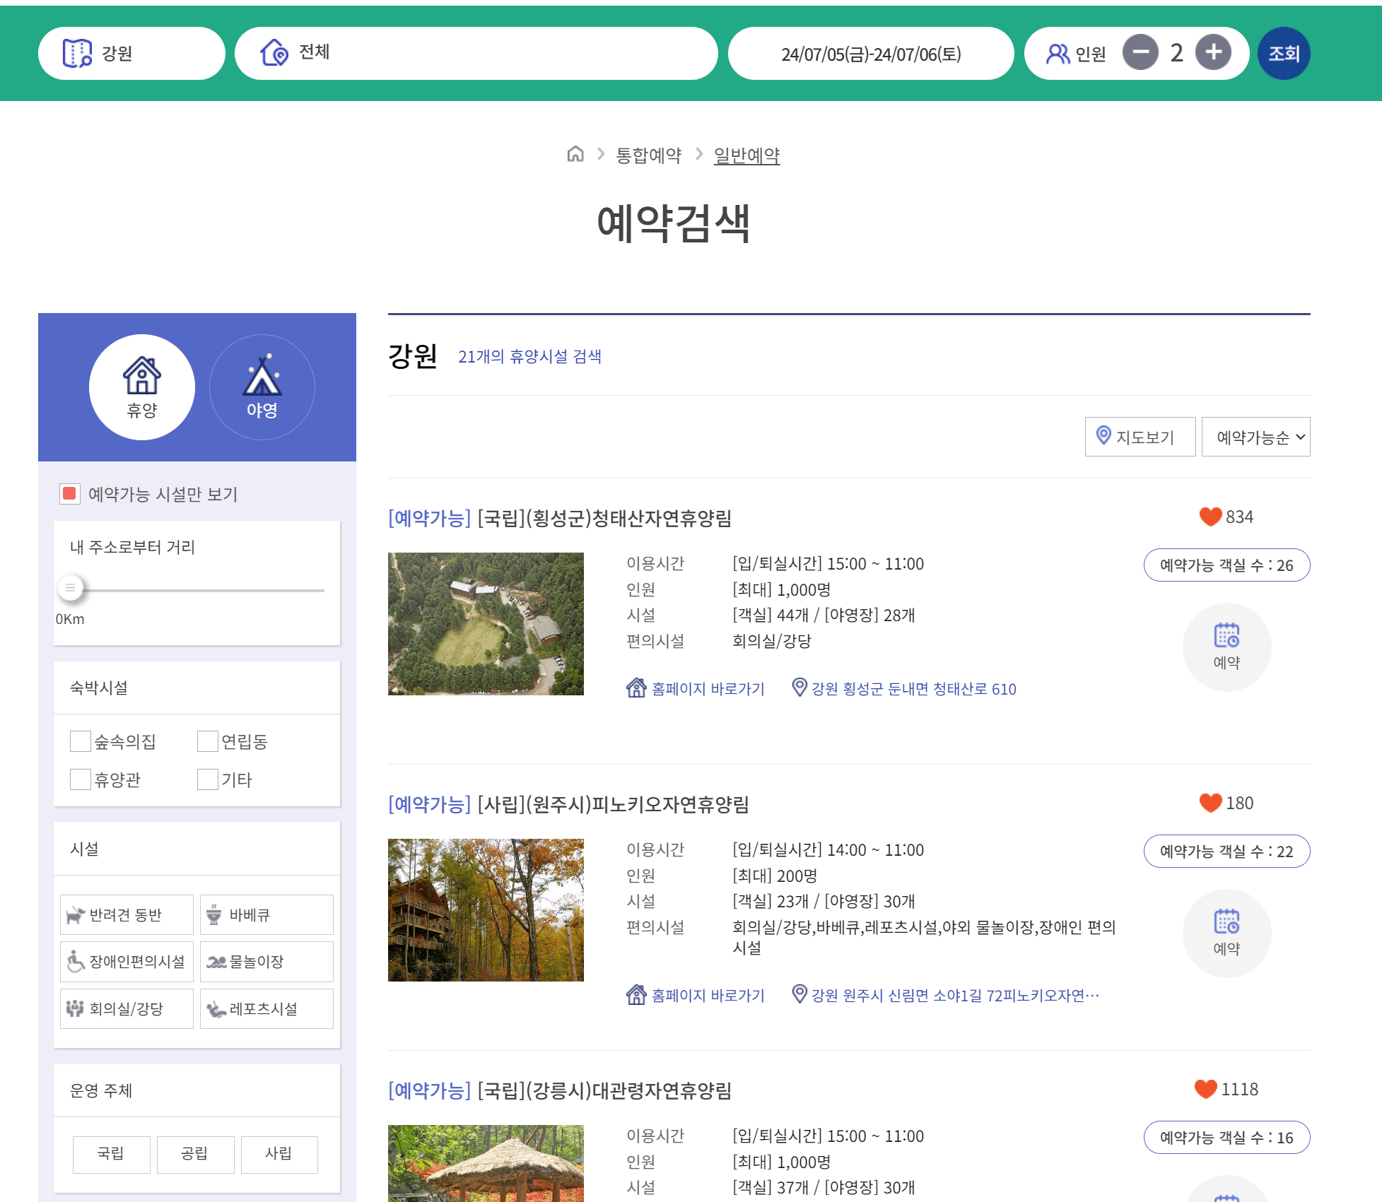Image resolution: width=1382 pixels, height=1202 pixels.
Task: Toggle 예약가능 시설만 보기 checkbox
Action: pyautogui.click(x=70, y=493)
